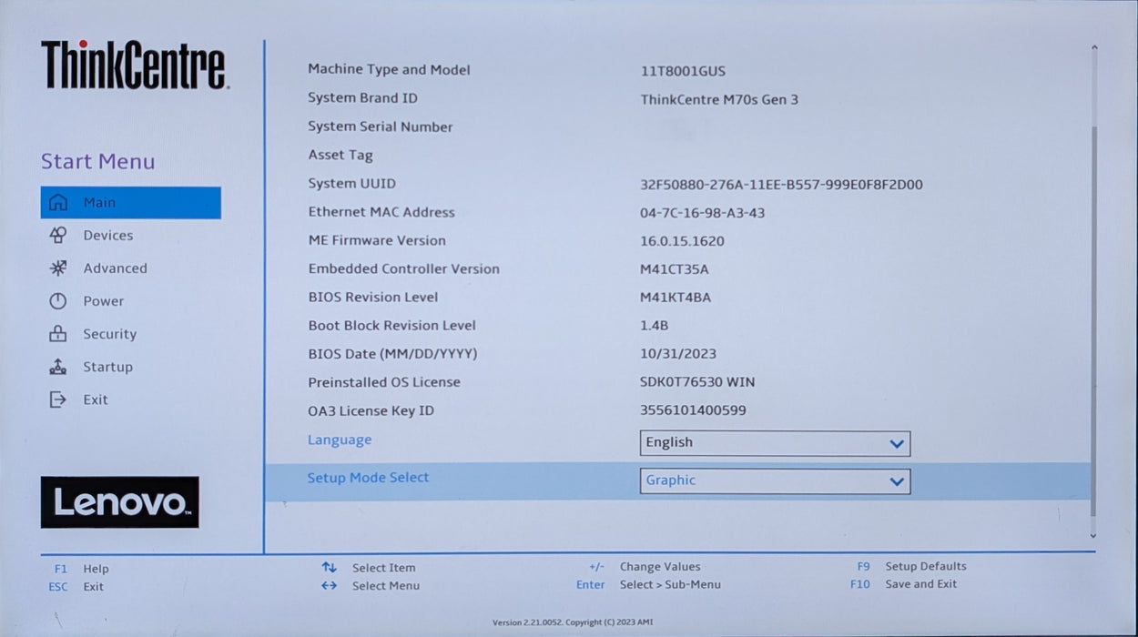Click the scrollbar up arrow
This screenshot has height=637, width=1138.
click(1094, 49)
